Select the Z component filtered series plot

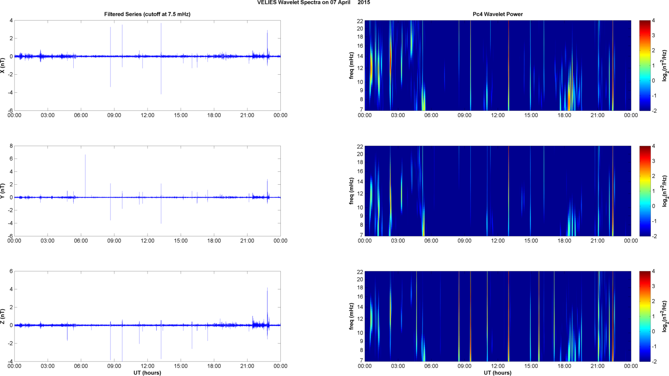point(147,316)
